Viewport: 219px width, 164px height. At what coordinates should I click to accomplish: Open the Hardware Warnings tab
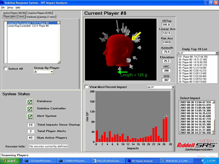[41, 17]
